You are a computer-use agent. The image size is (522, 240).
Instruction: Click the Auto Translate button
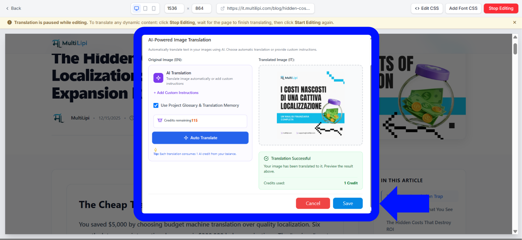click(200, 138)
